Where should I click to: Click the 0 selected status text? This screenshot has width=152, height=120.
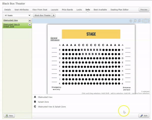pos(145,91)
